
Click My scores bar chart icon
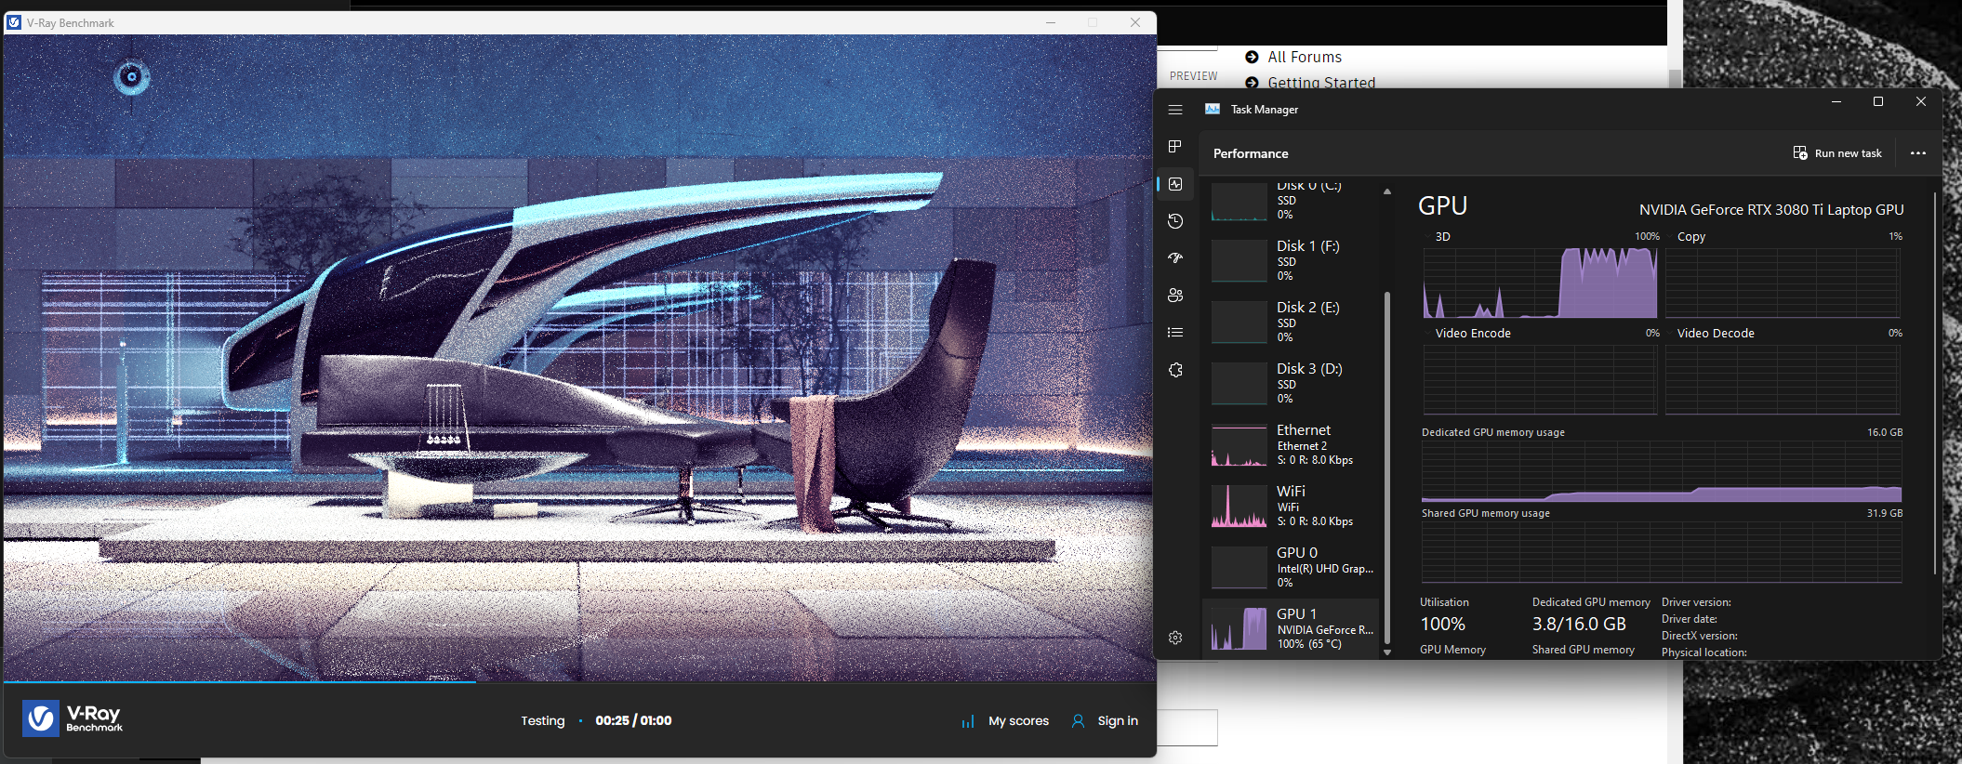968,721
